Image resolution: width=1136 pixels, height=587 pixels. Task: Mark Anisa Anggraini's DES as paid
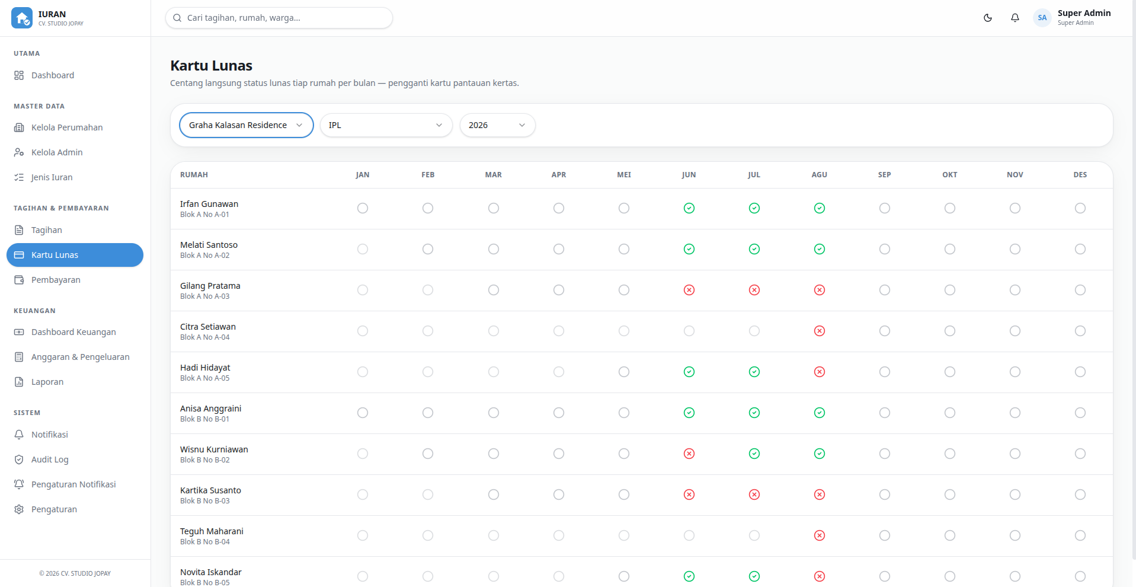[1080, 413]
